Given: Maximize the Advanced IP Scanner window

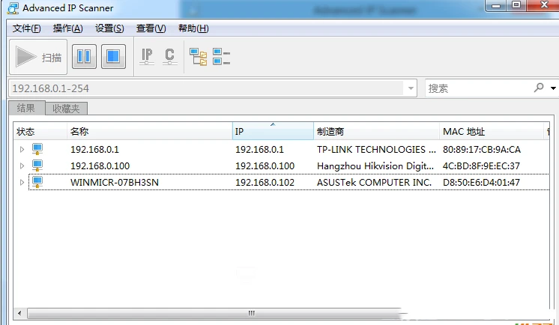Looking at the screenshot, I should [x=516, y=5].
